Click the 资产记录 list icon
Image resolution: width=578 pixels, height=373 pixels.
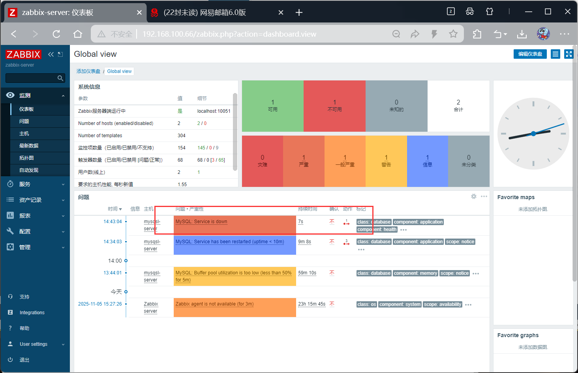[10, 200]
